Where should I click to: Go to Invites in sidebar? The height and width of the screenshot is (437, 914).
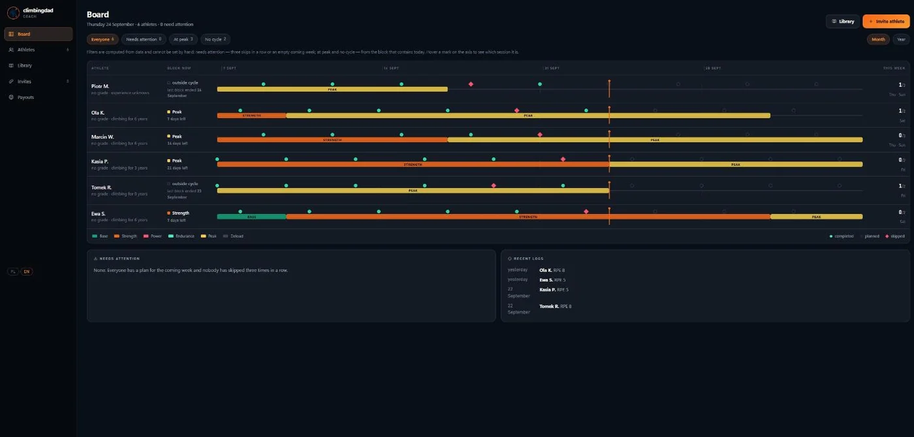39,82
